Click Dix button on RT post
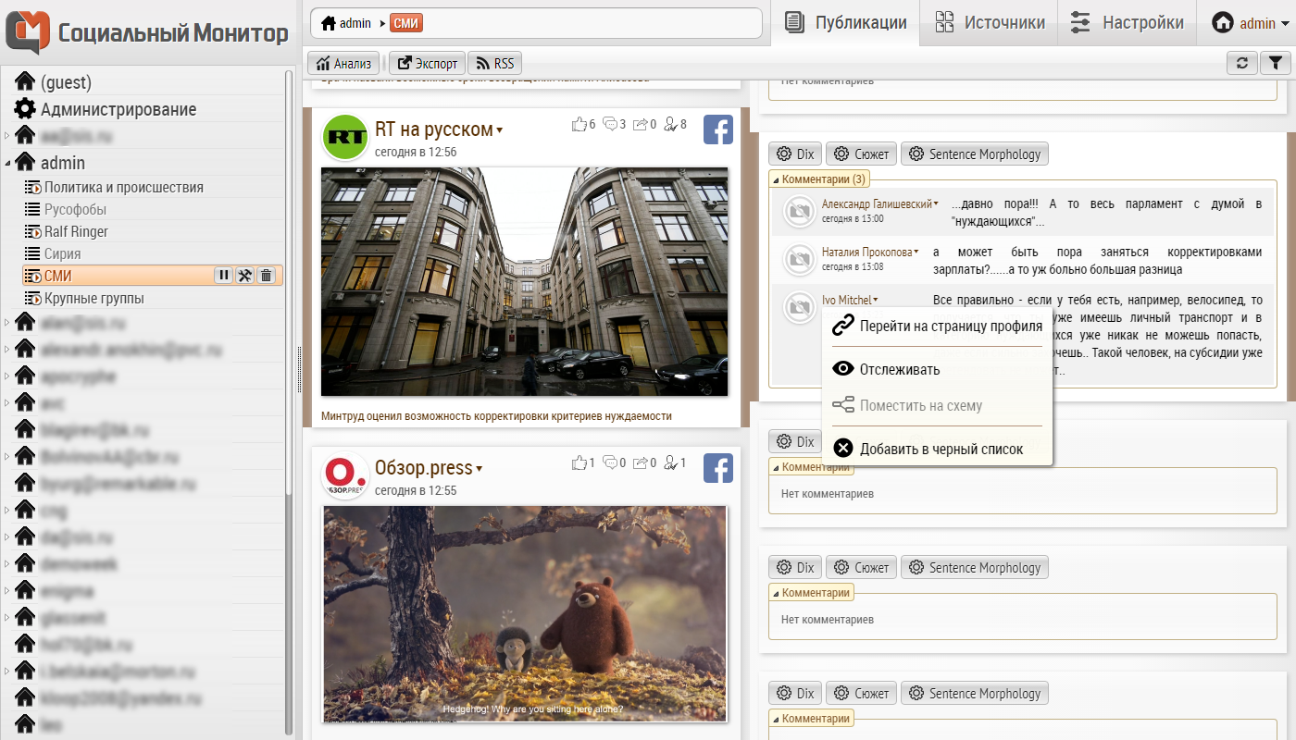Screen dimensions: 1296x740 795,154
